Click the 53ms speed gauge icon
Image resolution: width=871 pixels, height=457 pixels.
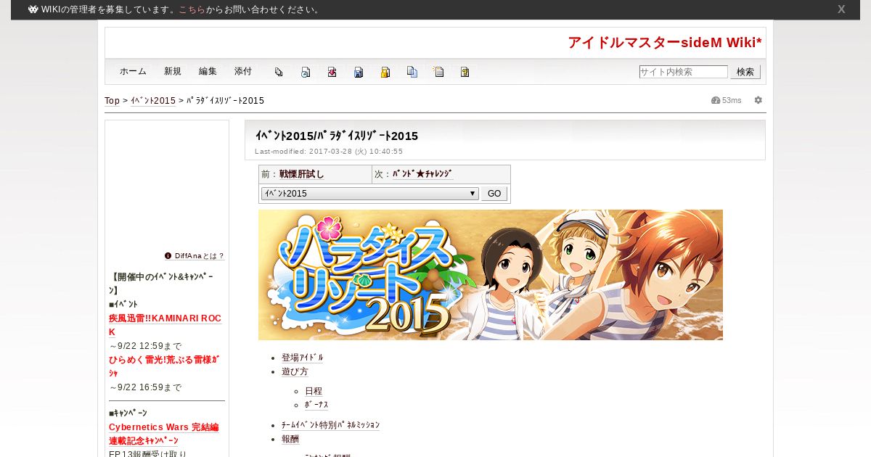716,100
